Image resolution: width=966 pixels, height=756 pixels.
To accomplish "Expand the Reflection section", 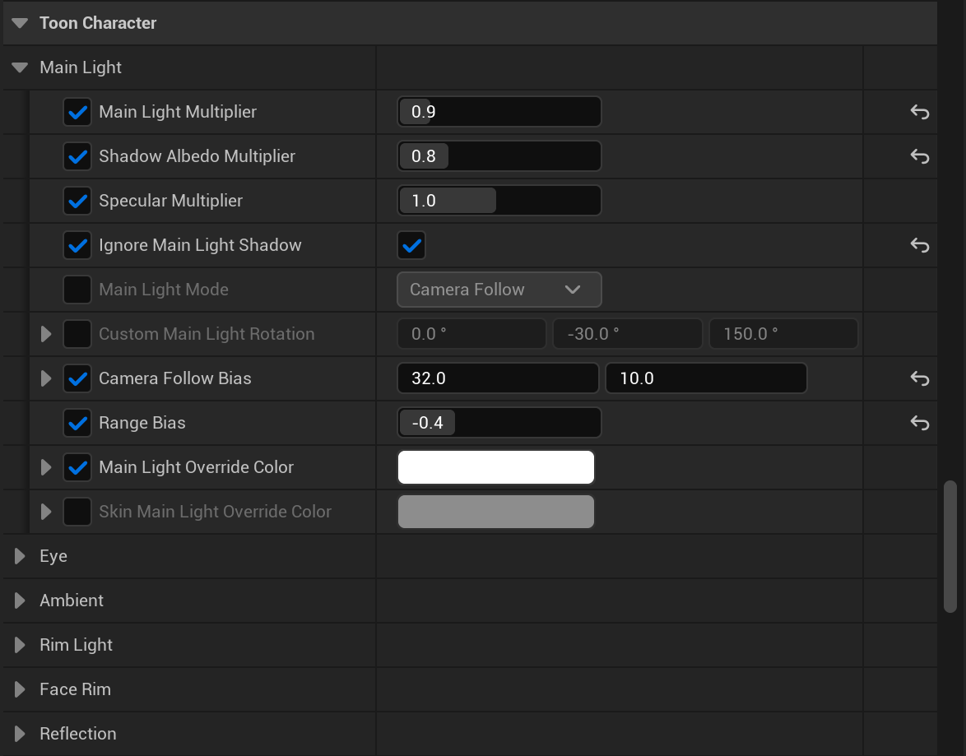I will [20, 733].
